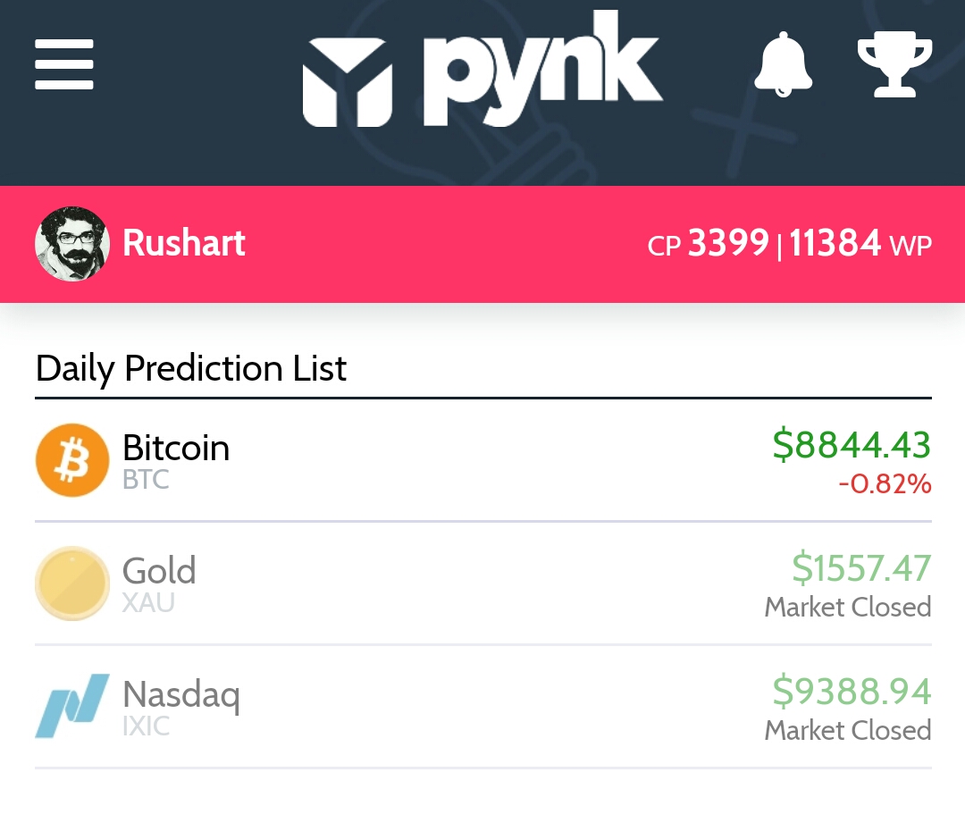The width and height of the screenshot is (965, 831).
Task: Click the Daily Prediction List heading
Action: (191, 369)
